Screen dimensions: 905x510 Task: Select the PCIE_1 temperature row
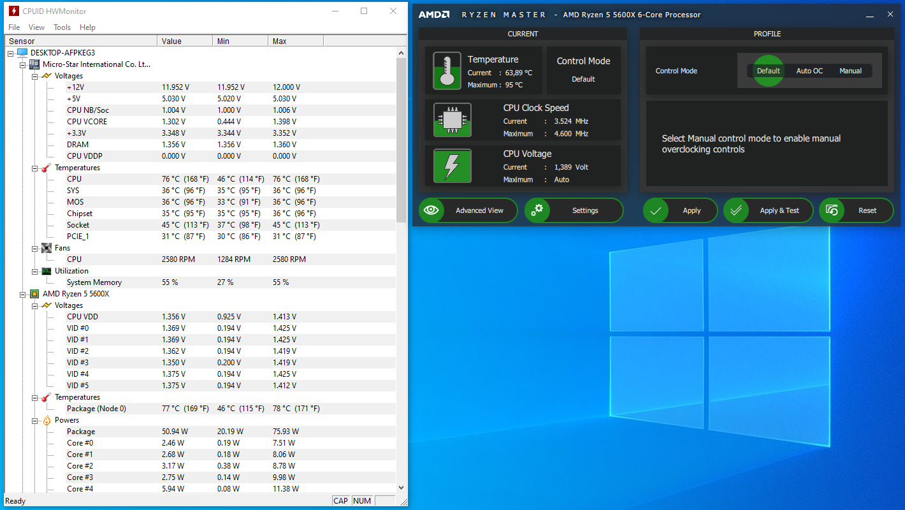tap(200, 237)
